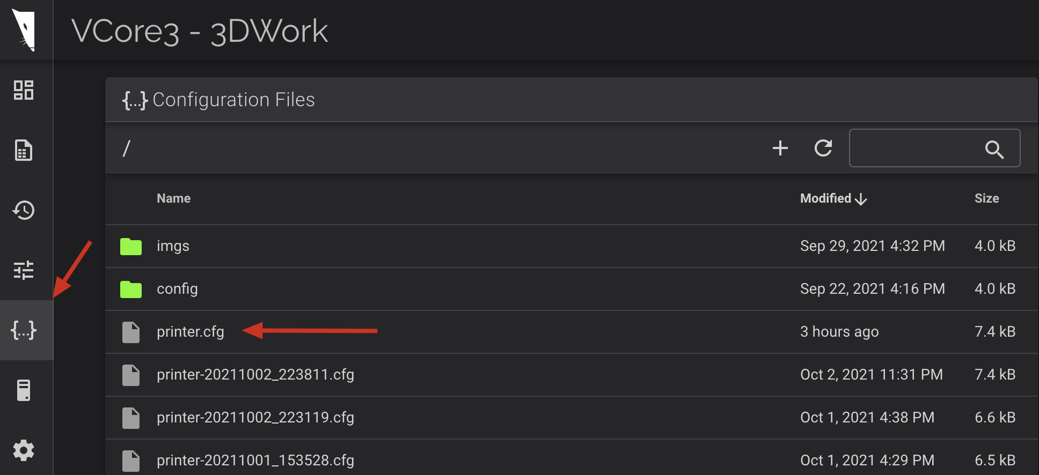Click the plus add file button
Screen dimensions: 1039x475
coord(780,148)
